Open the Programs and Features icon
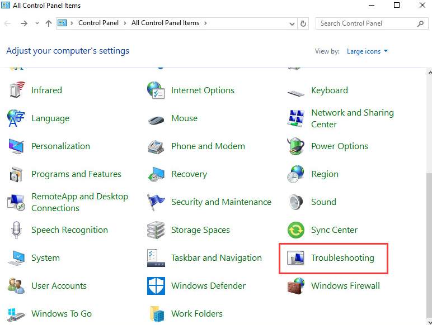Screen dimensions: 432x325 tap(16, 174)
